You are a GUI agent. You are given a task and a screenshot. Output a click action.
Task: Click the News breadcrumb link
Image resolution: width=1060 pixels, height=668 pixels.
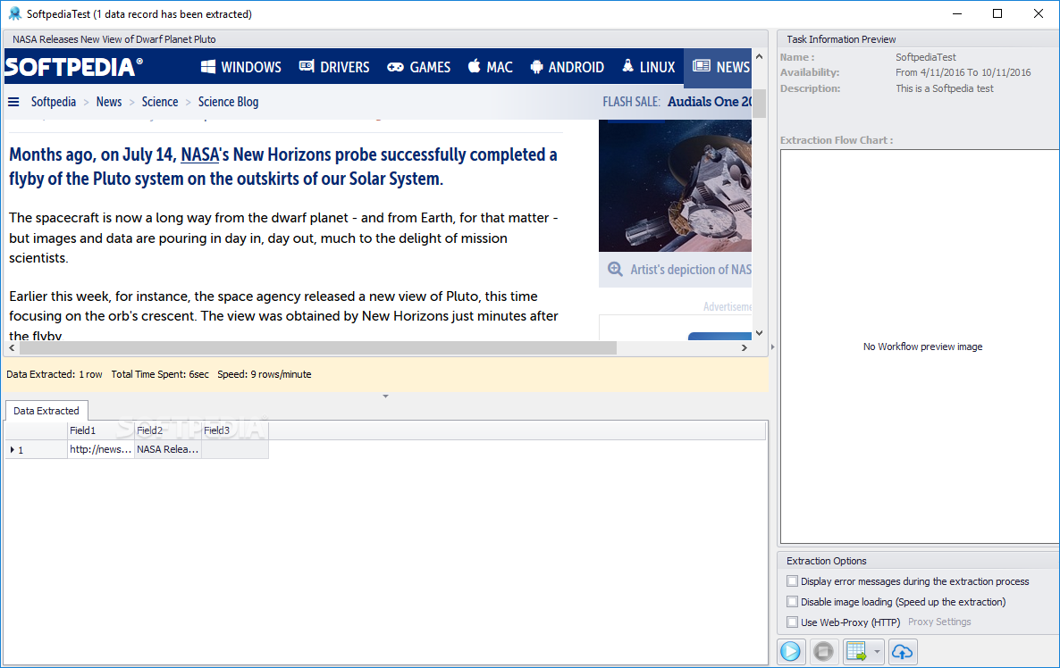(109, 102)
